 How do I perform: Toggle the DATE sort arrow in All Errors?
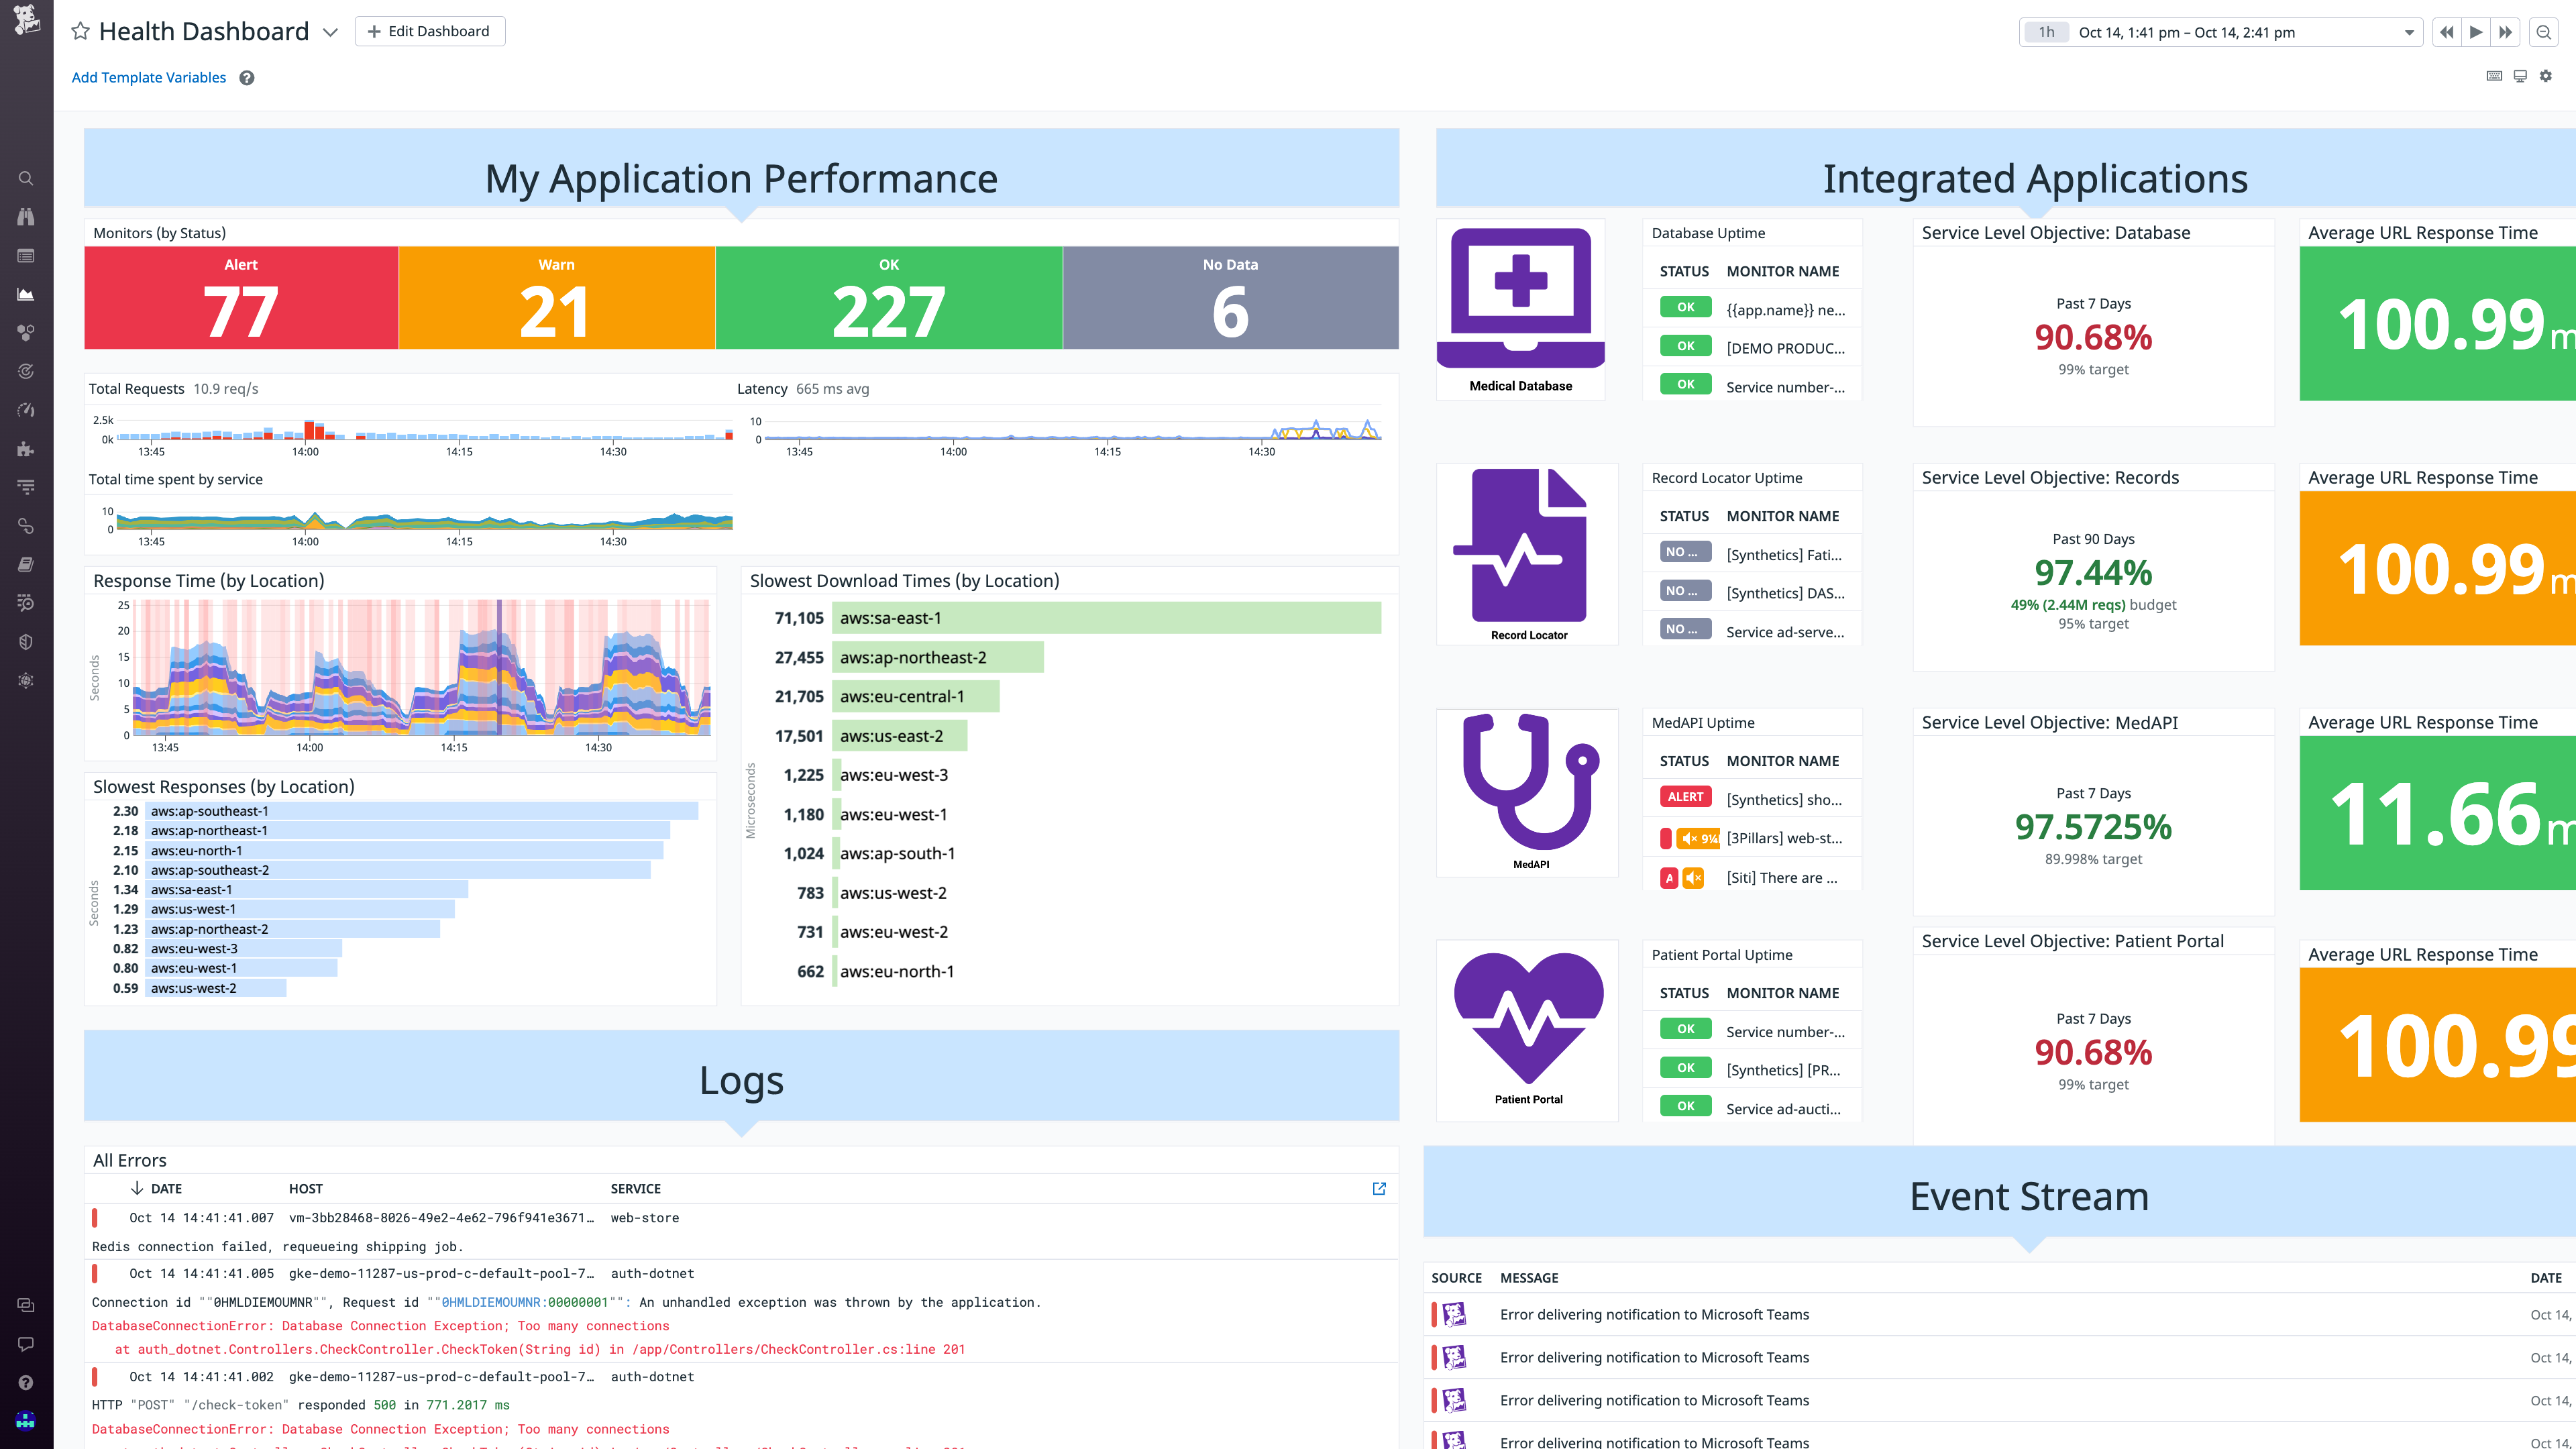(137, 1189)
